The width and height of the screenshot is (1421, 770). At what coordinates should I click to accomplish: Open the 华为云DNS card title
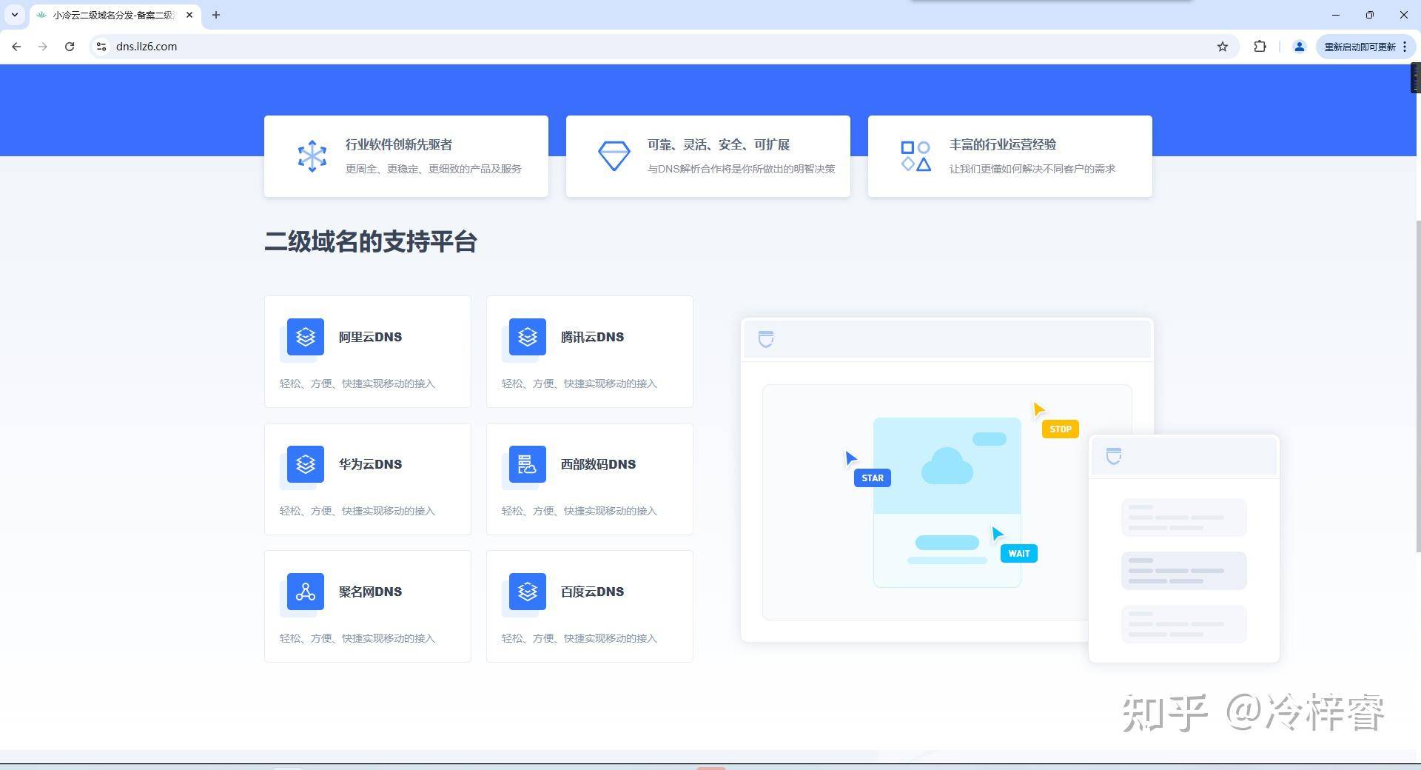click(370, 464)
